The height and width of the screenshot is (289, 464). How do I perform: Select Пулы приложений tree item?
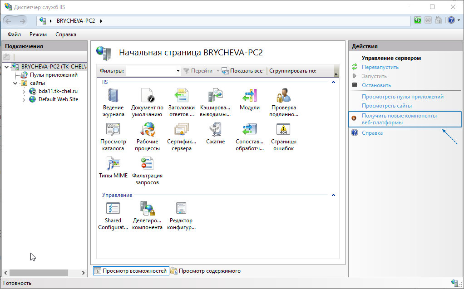click(54, 75)
